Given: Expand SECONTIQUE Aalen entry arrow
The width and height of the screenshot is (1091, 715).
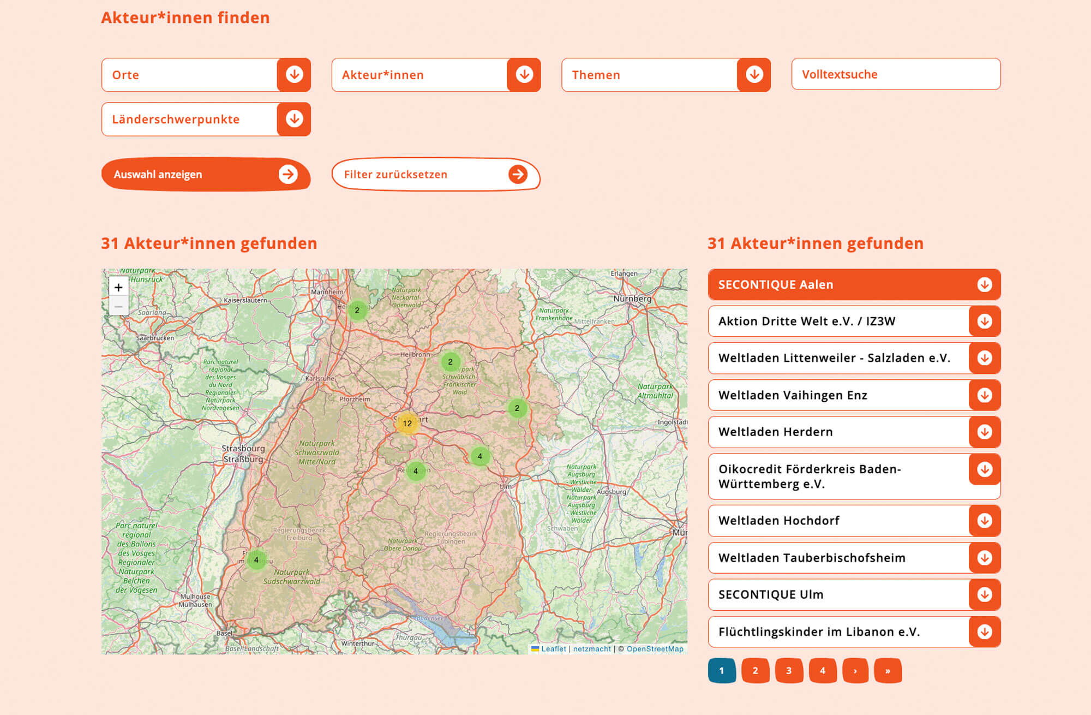Looking at the screenshot, I should (984, 284).
